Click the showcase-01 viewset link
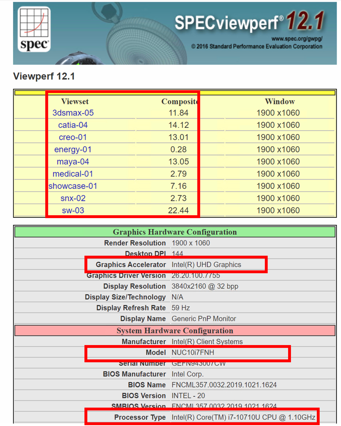The height and width of the screenshot is (426, 341). pyautogui.click(x=73, y=186)
